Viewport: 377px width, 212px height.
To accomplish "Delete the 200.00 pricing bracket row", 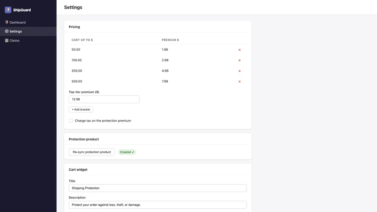I will 239,71.
